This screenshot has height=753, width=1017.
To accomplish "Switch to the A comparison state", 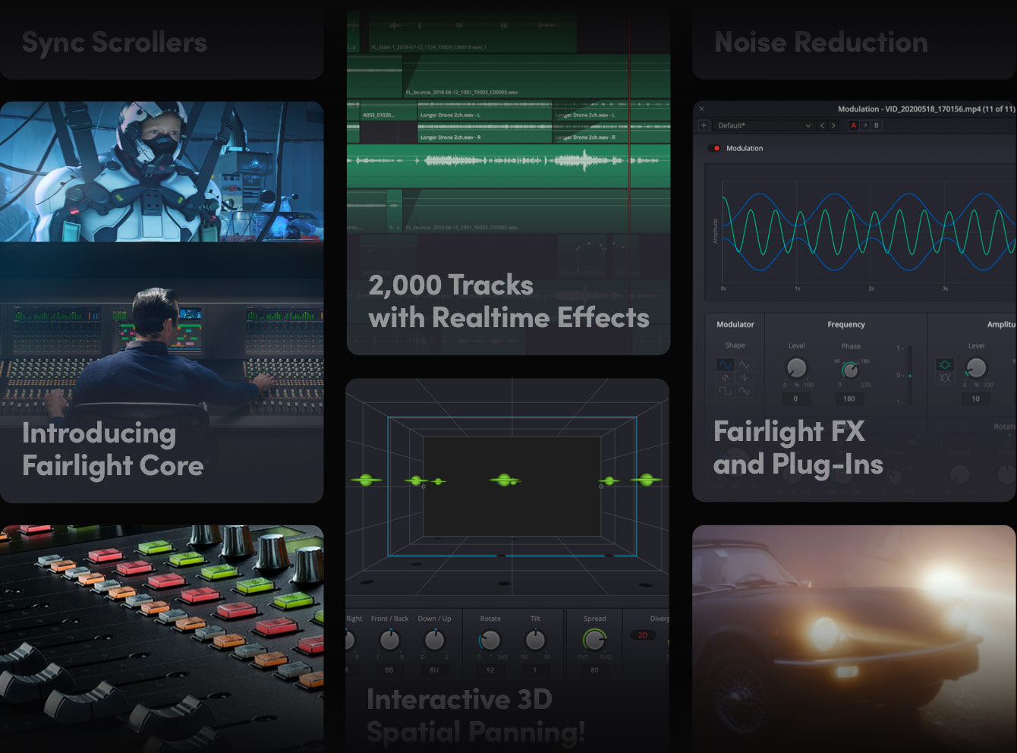I will coord(853,125).
